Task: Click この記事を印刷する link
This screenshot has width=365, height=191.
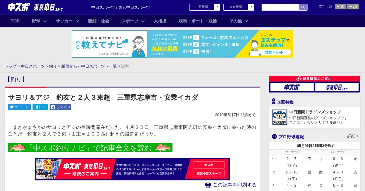Action: tap(235, 185)
